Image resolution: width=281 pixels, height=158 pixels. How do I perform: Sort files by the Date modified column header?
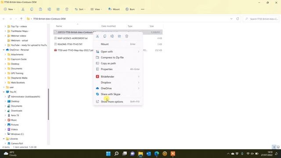(108, 26)
